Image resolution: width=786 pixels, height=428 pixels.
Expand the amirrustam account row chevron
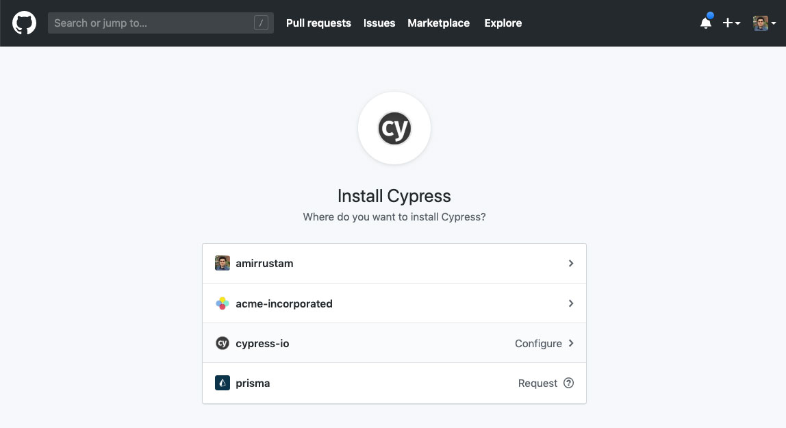571,263
